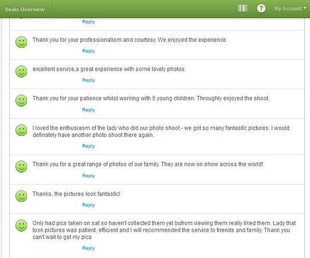Click smiley beside 5 young children review

(21, 100)
